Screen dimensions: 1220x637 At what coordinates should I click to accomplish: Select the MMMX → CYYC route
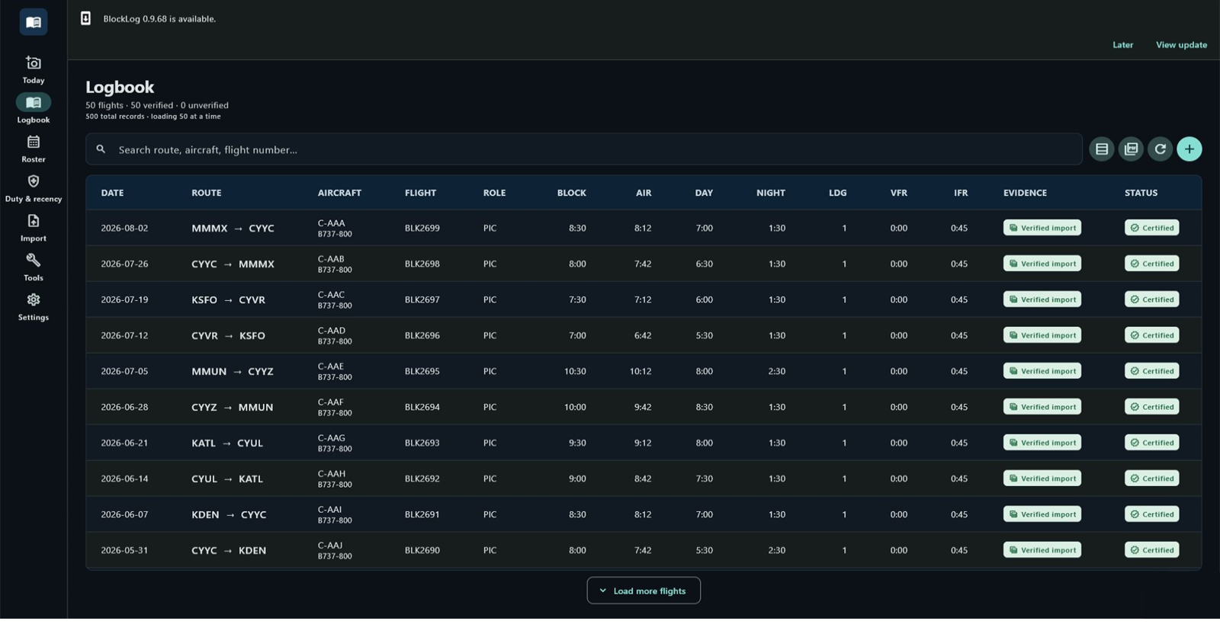pyautogui.click(x=233, y=228)
